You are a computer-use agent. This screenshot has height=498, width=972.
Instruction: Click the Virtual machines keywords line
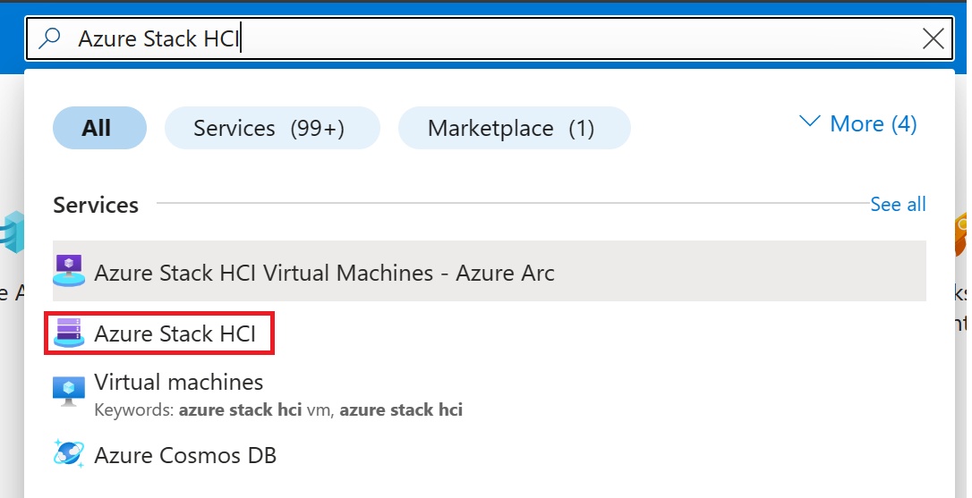tap(278, 409)
